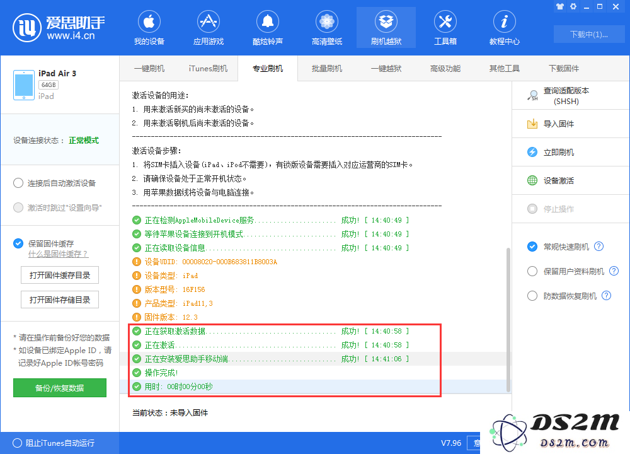630x454 pixels.
Task: Click 导入固件 label
Action: pyautogui.click(x=558, y=124)
